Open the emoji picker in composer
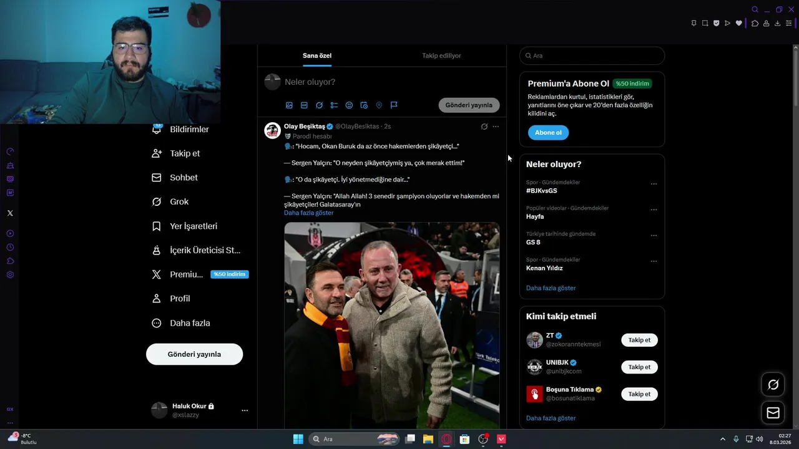This screenshot has width=799, height=449. pyautogui.click(x=349, y=105)
